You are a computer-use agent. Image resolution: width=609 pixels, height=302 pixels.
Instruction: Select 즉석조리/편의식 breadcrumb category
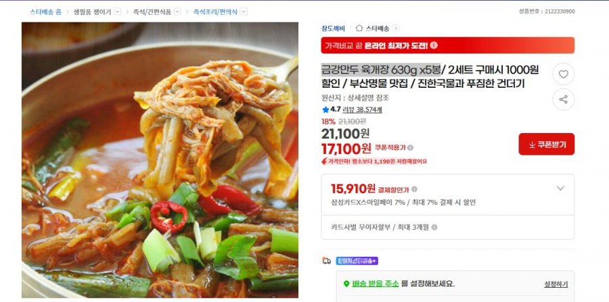tap(215, 11)
